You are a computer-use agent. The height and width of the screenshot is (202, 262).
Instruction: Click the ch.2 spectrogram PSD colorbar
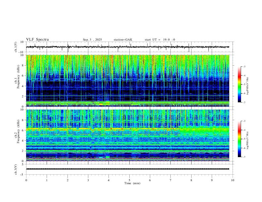tap(240, 139)
